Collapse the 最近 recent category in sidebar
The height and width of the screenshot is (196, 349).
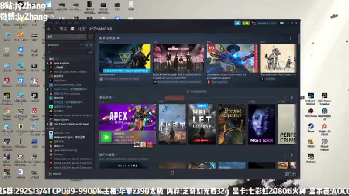click(48, 59)
